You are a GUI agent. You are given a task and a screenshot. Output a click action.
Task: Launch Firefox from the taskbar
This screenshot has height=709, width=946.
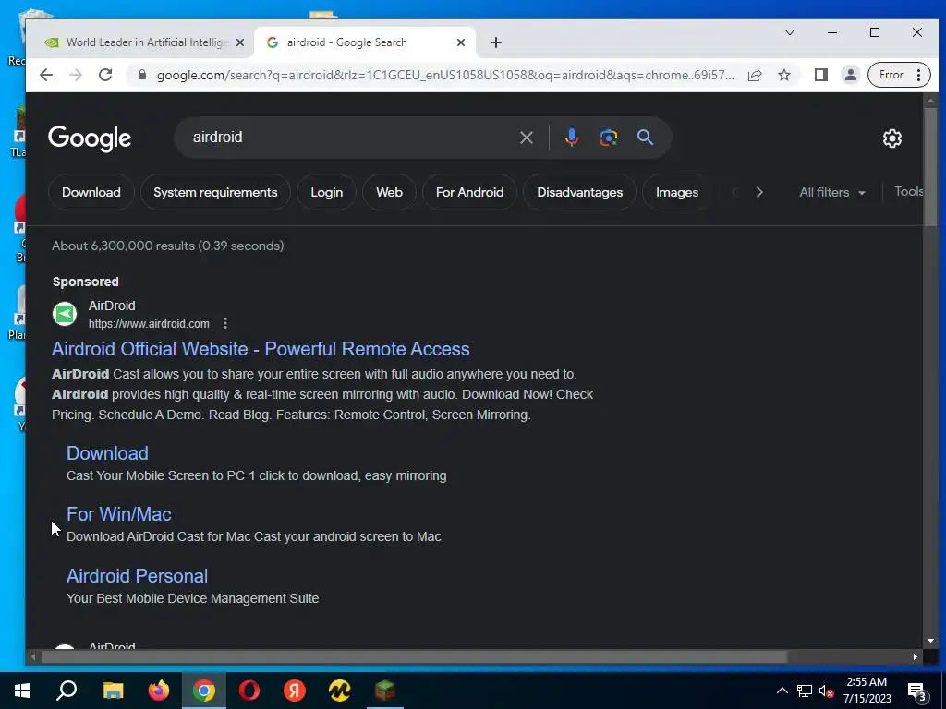pos(159,691)
